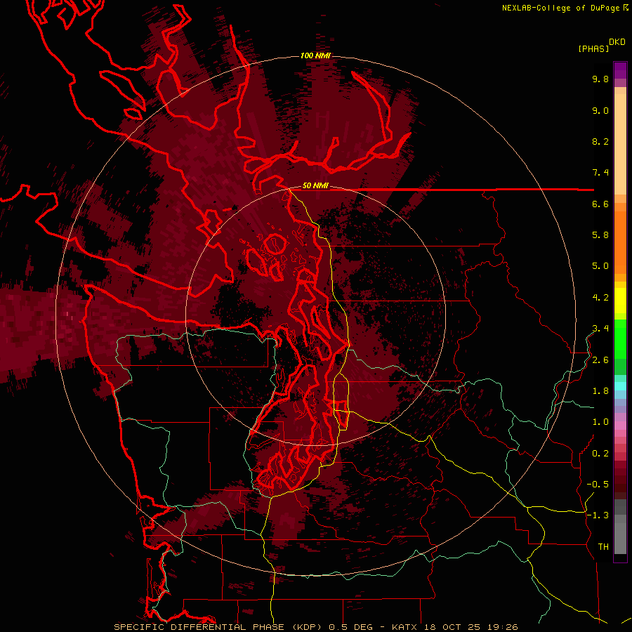Pick the pink color bar segment
The height and width of the screenshot is (632, 632).
pyautogui.click(x=620, y=426)
